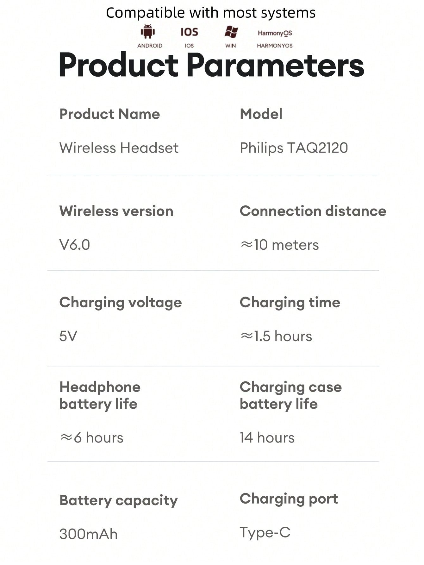
Task: Click the Headphone battery life label
Action: (100, 395)
